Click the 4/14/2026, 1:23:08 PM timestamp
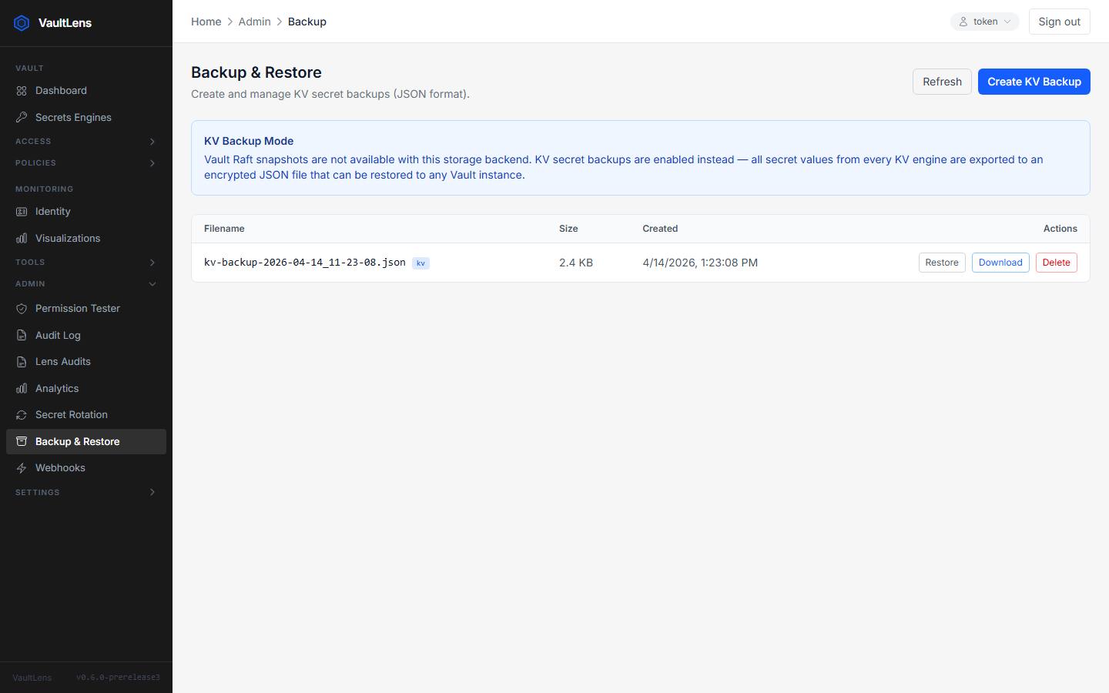The height and width of the screenshot is (693, 1109). pyautogui.click(x=700, y=263)
